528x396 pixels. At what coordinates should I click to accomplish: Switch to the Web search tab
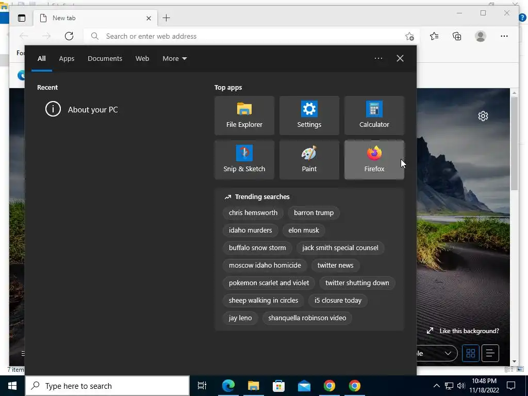coord(142,59)
